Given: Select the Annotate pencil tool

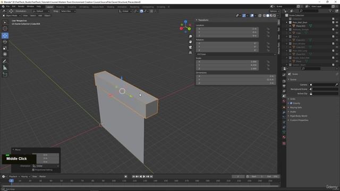Looking at the screenshot, I should (x=5, y=62).
